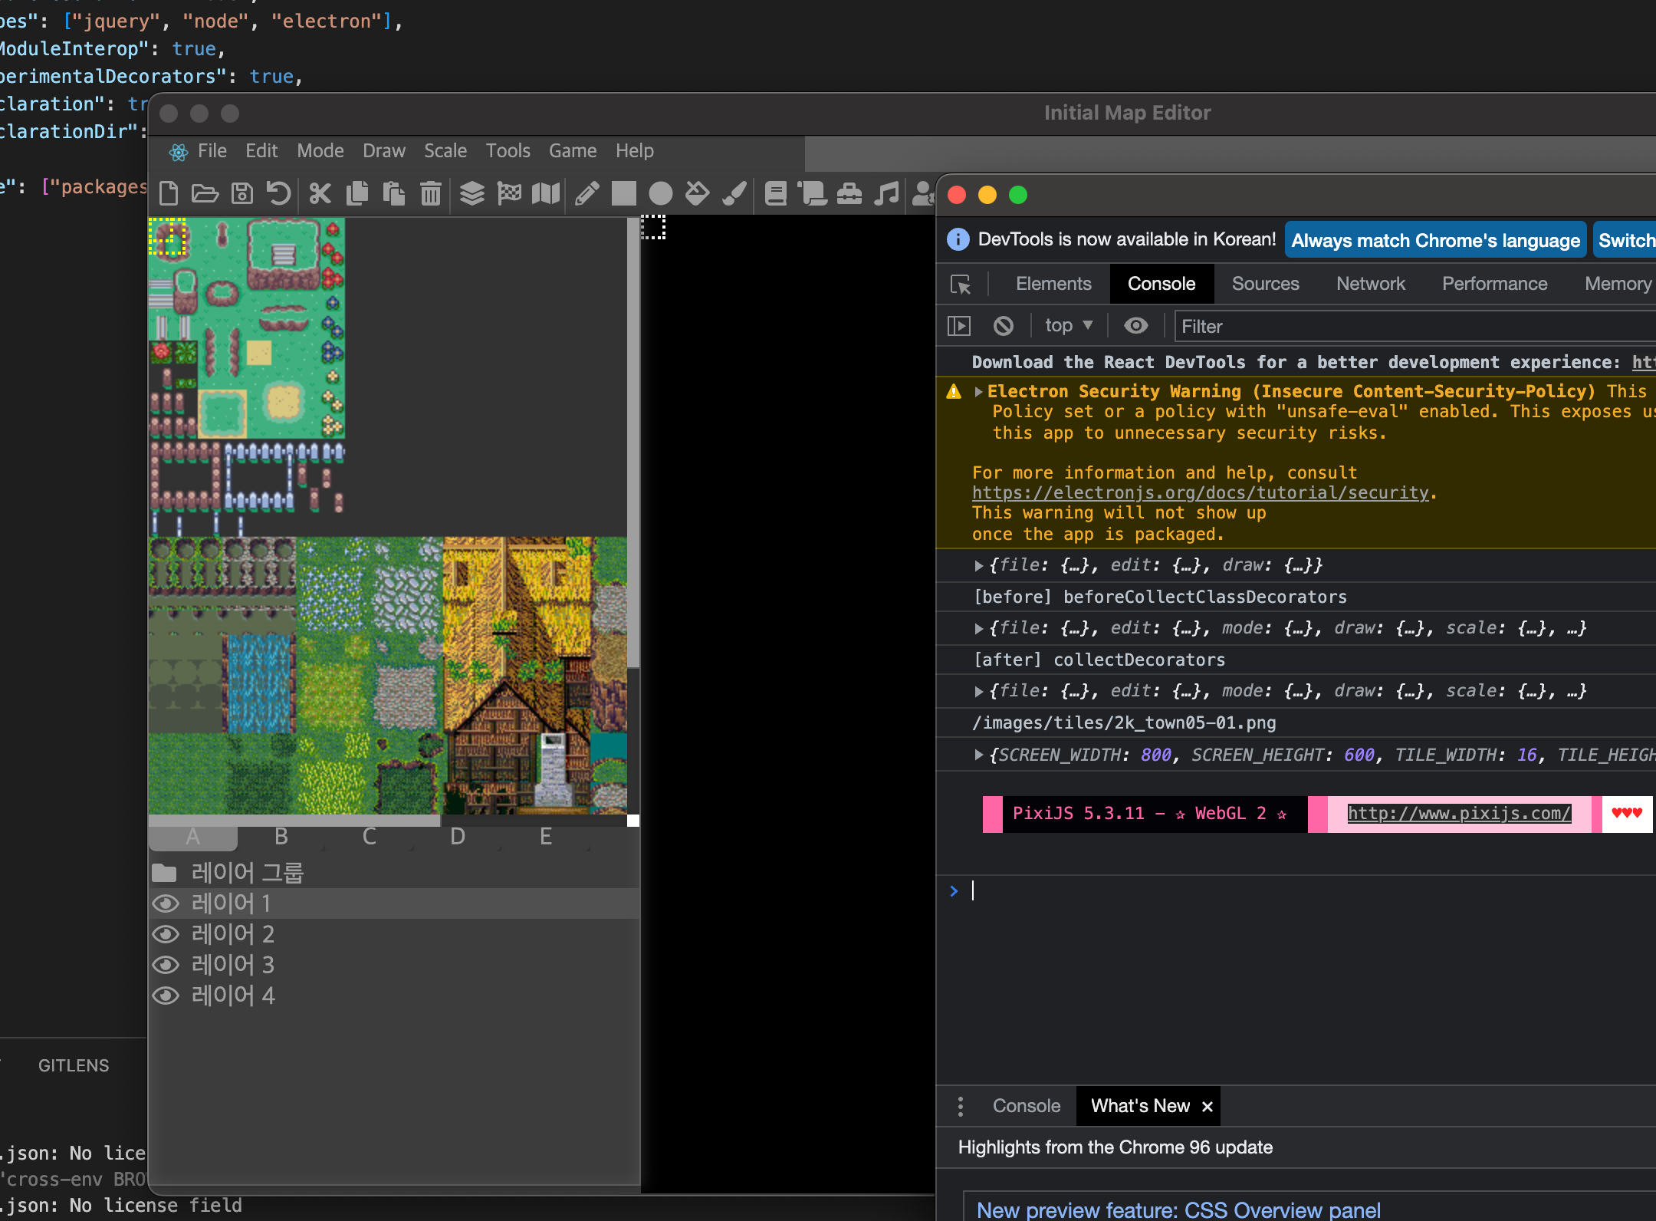
Task: Delete selection using the trash icon
Action: (430, 193)
